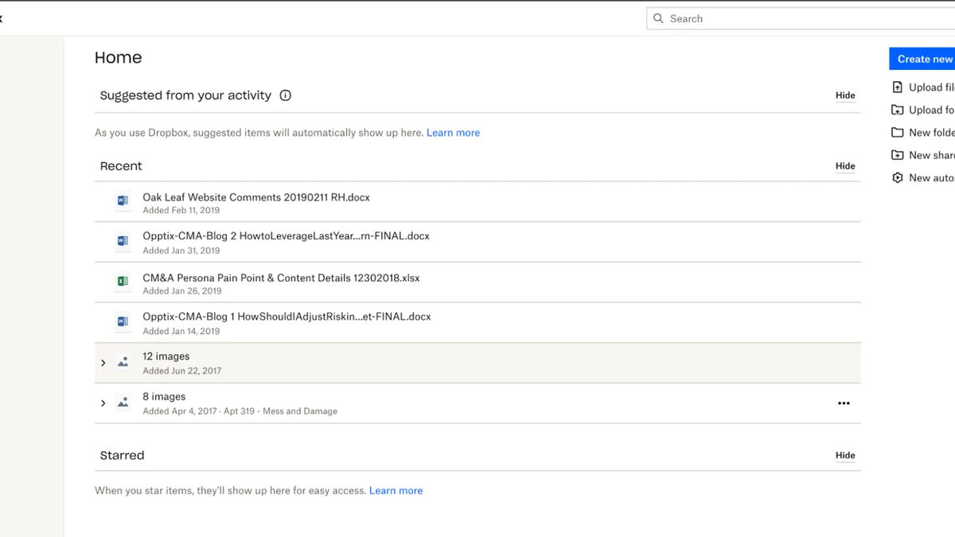Click the Upload files icon

click(898, 88)
